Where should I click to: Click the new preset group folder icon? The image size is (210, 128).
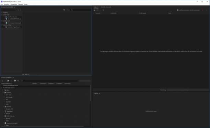8,81
